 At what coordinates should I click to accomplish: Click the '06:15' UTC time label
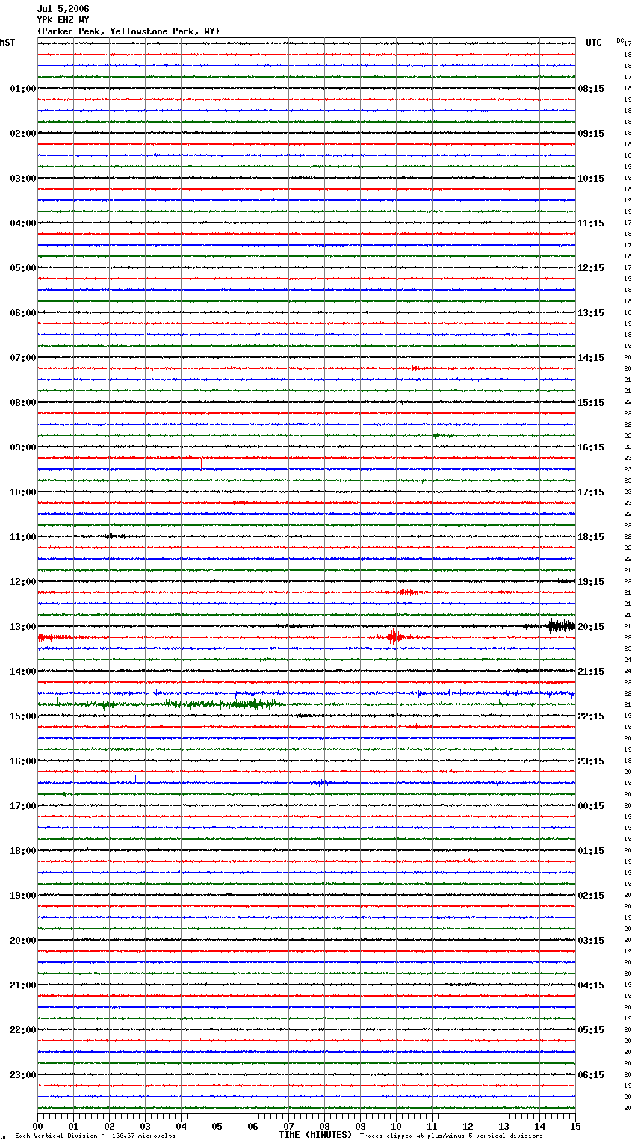(x=591, y=1075)
